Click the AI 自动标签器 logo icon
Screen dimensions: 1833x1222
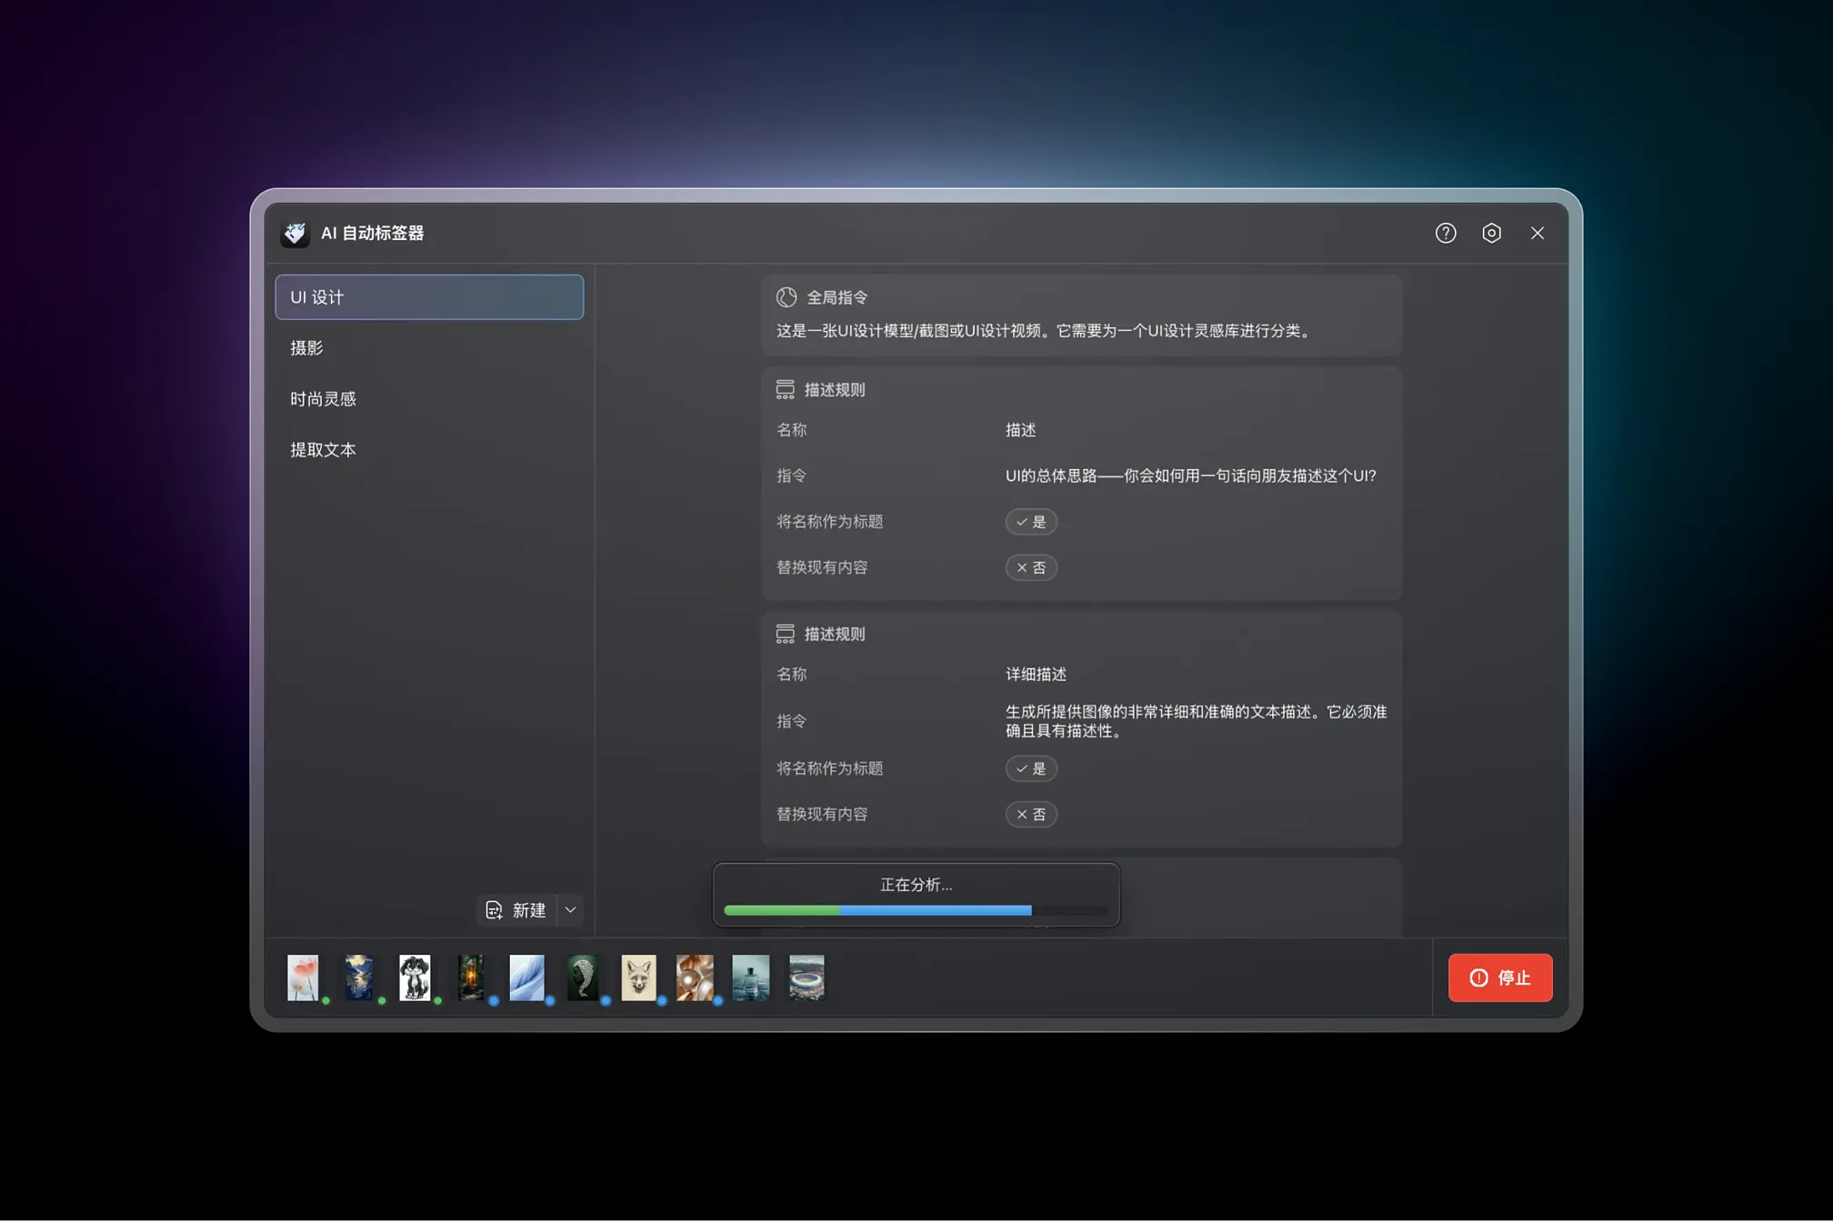point(294,233)
